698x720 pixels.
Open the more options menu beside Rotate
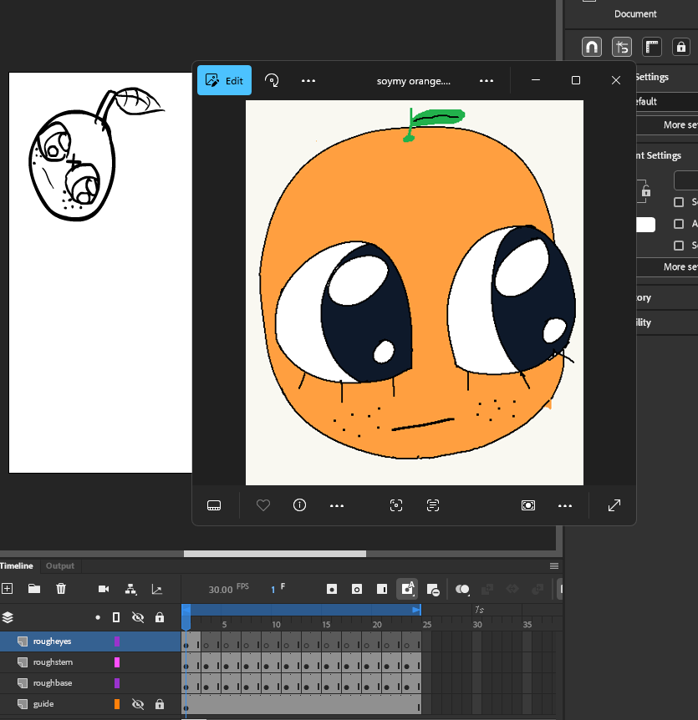pos(308,81)
